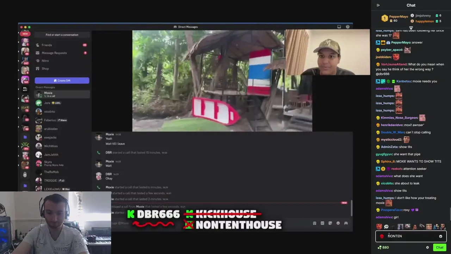
Task: Click the 'Chat' panel title
Action: click(411, 5)
